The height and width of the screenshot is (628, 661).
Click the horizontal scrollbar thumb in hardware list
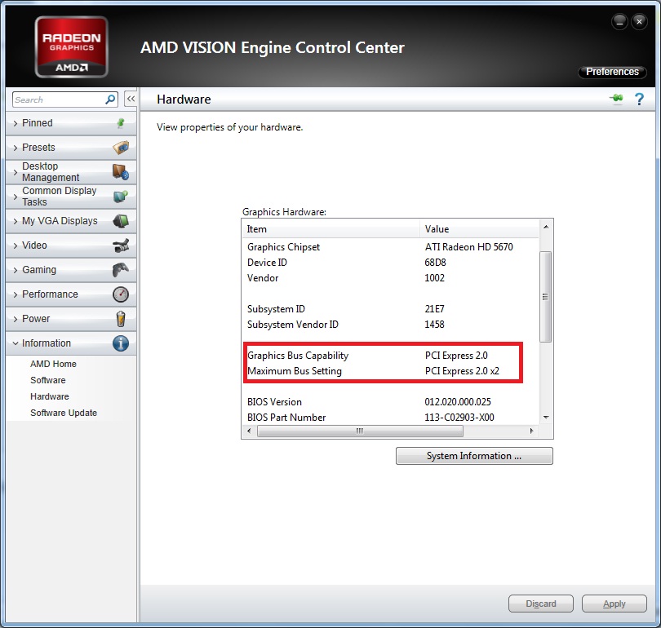click(x=360, y=431)
